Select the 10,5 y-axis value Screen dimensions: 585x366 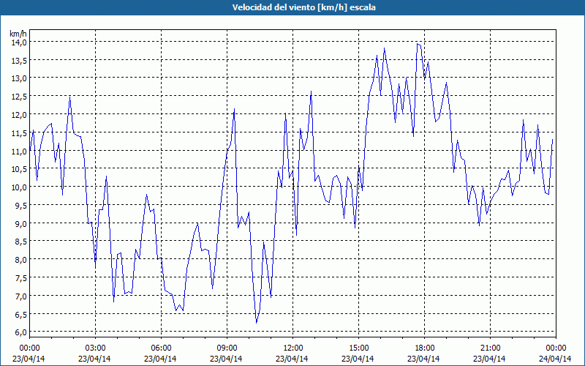(x=18, y=169)
